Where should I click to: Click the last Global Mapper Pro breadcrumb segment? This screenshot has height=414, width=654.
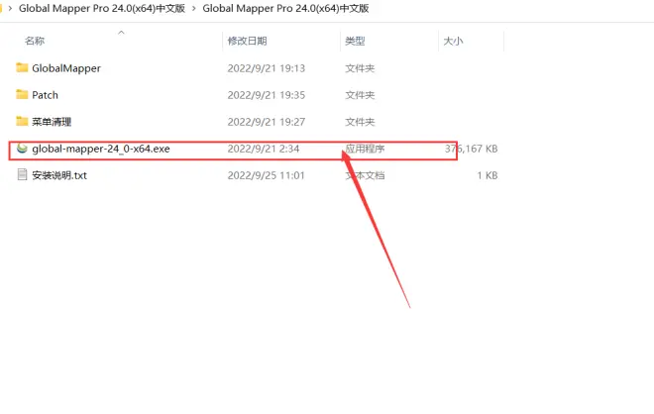pyautogui.click(x=283, y=7)
